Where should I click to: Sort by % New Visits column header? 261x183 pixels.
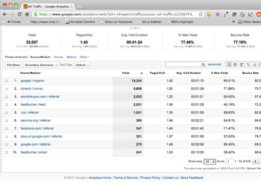tap(219, 73)
